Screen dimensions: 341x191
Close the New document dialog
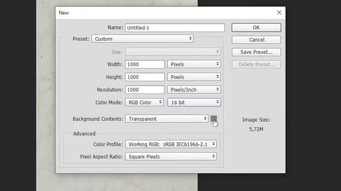point(279,13)
